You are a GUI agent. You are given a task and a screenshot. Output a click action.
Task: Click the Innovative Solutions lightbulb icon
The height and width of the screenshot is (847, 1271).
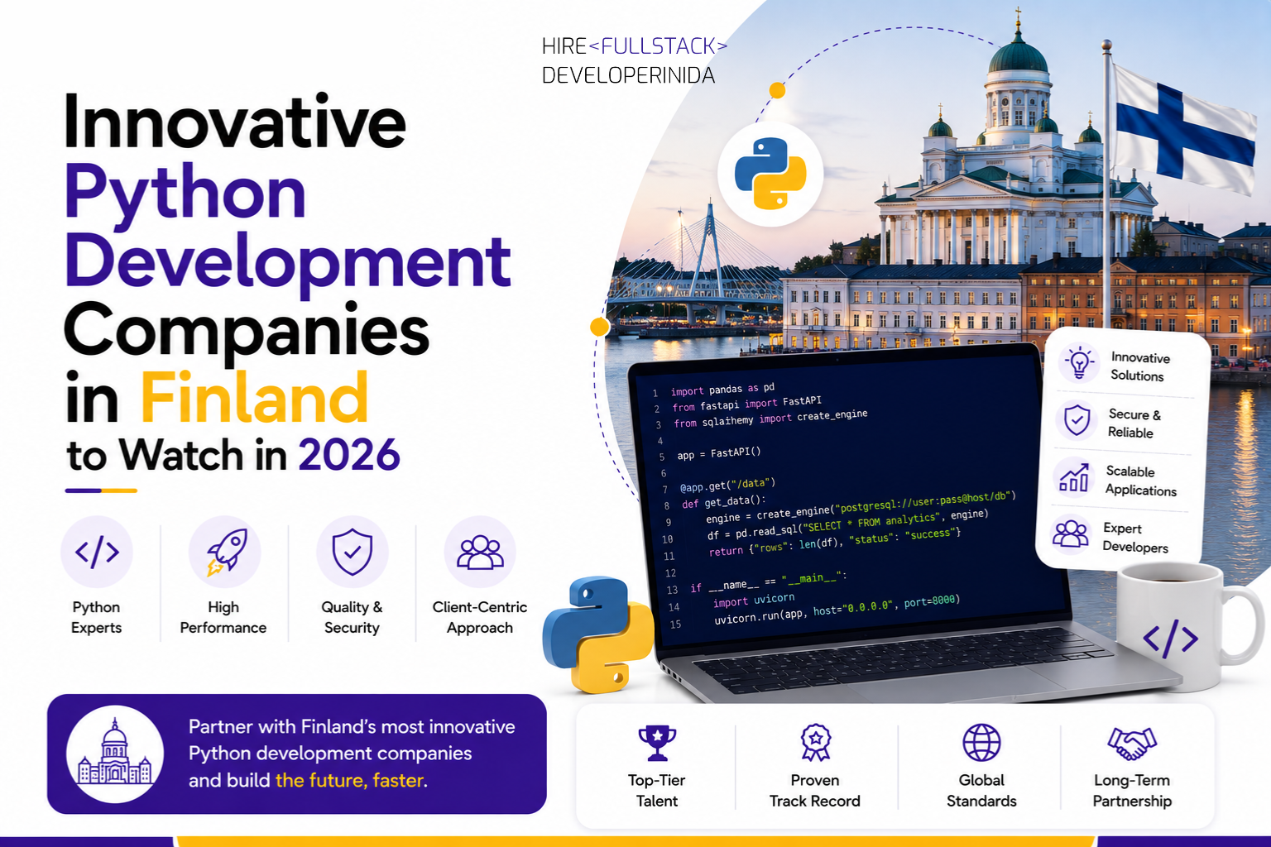coord(1079,362)
